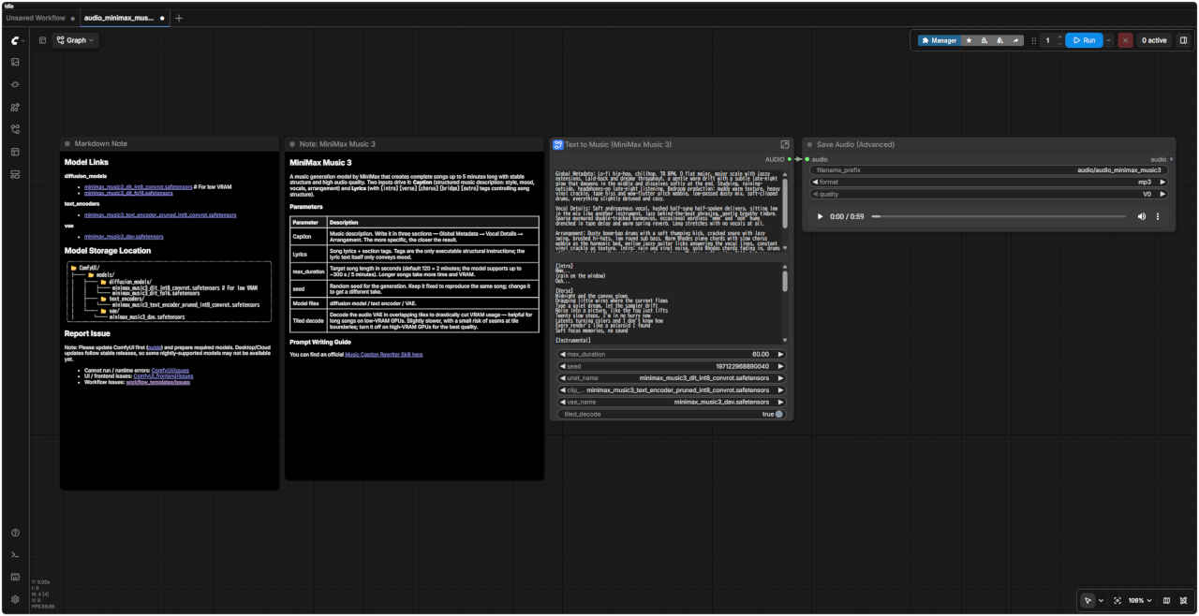Click the audio input slot on Save Audio
1199x616 pixels.
point(807,159)
